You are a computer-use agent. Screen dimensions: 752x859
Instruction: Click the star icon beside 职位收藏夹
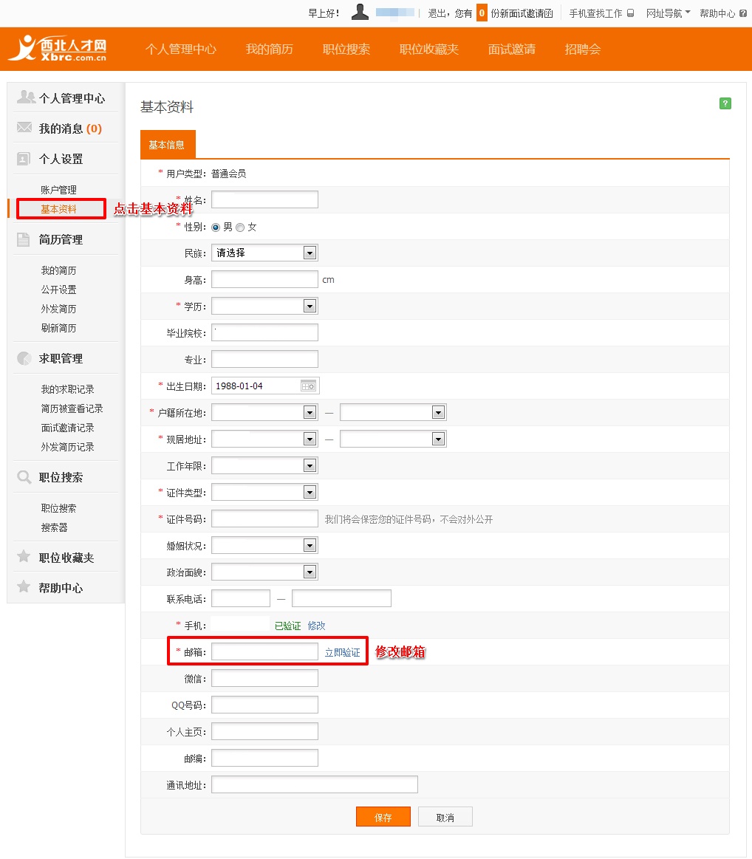click(24, 556)
